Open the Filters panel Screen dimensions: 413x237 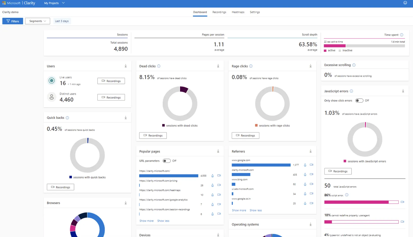[13, 21]
